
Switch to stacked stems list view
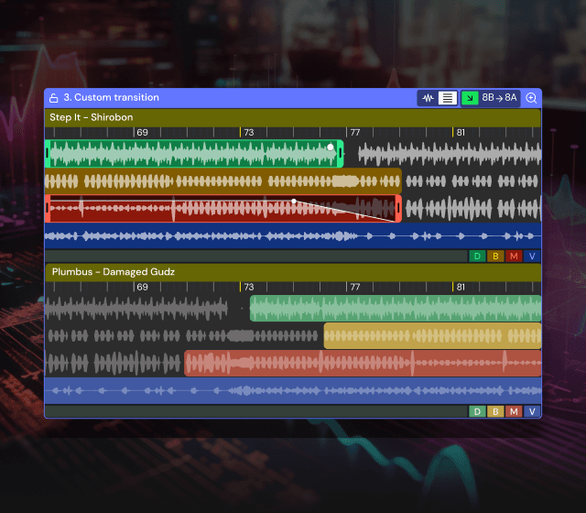[448, 98]
